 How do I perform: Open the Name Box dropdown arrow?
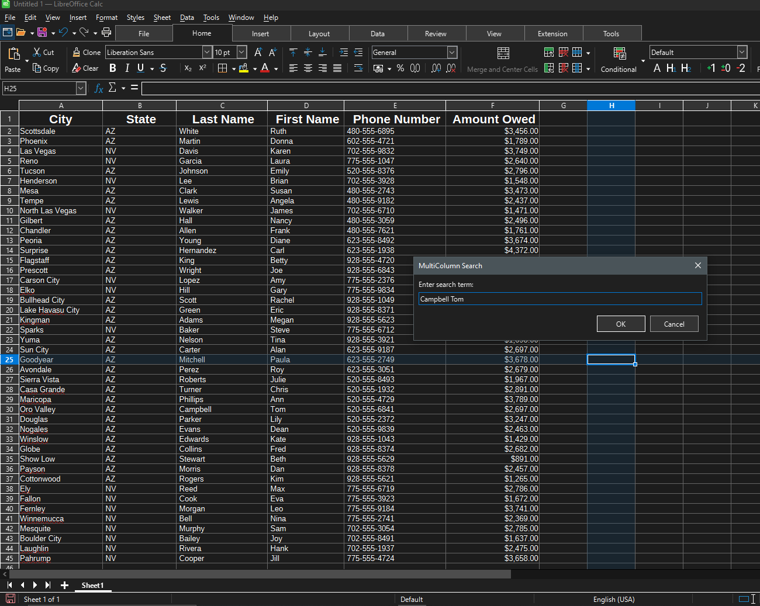pos(81,88)
